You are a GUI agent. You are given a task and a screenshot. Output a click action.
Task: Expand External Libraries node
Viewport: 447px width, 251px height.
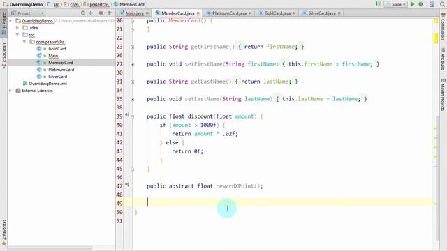point(10,91)
